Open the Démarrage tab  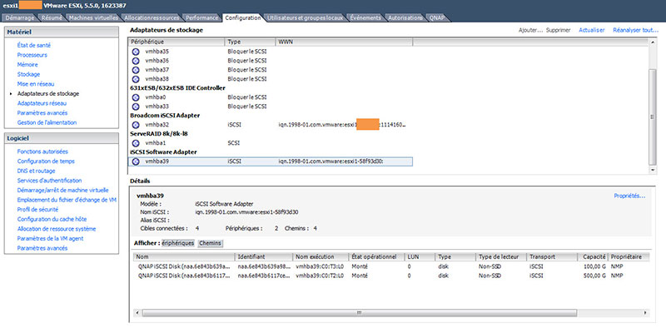[x=19, y=17]
